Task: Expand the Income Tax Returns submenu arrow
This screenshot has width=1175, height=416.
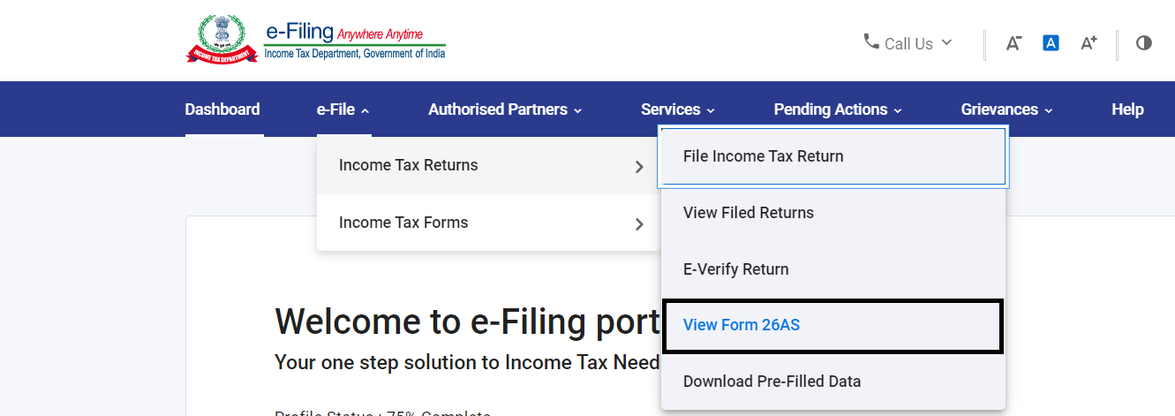Action: (639, 166)
